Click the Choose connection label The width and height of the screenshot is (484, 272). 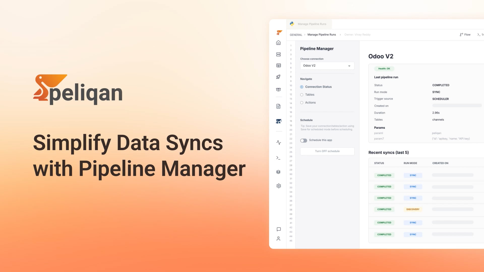coord(312,59)
